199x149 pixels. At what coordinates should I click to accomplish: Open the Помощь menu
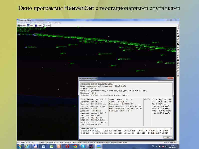[x=58, y=23]
